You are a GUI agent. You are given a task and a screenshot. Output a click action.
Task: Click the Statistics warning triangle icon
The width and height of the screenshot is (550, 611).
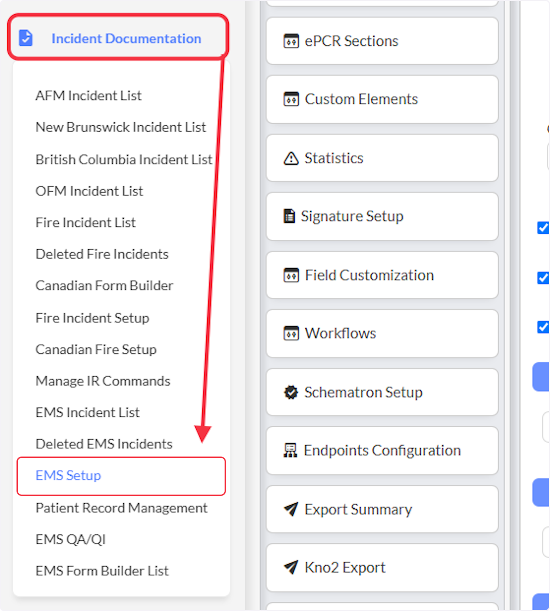pos(291,159)
